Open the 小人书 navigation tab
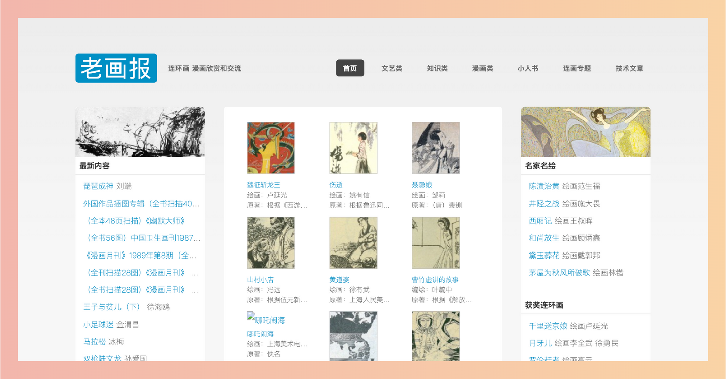 [528, 68]
